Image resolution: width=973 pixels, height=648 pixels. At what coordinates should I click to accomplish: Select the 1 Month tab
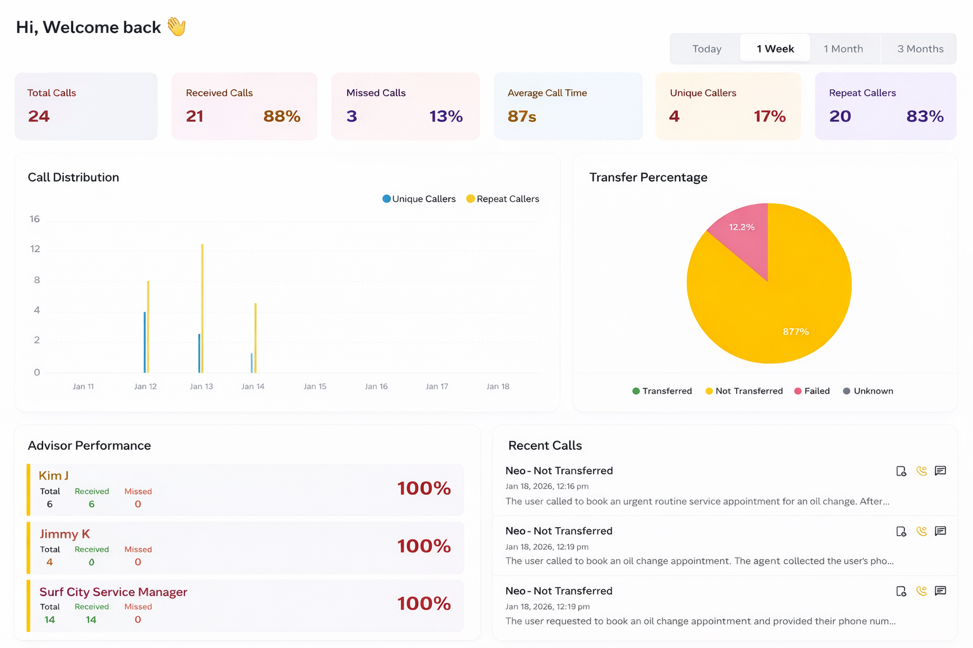[843, 49]
